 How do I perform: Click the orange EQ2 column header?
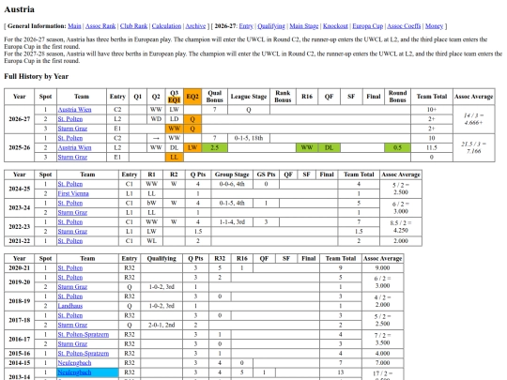(192, 97)
